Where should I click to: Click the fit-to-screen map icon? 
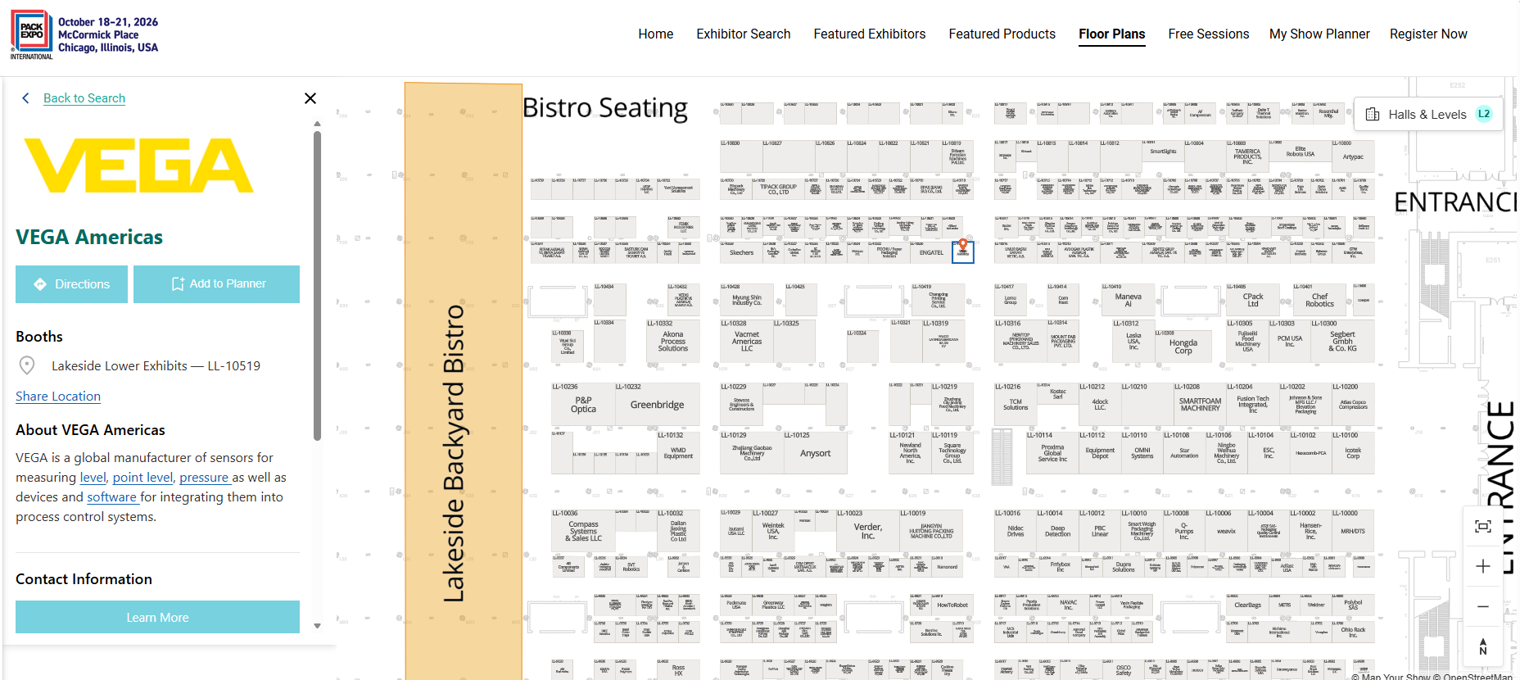(1483, 527)
